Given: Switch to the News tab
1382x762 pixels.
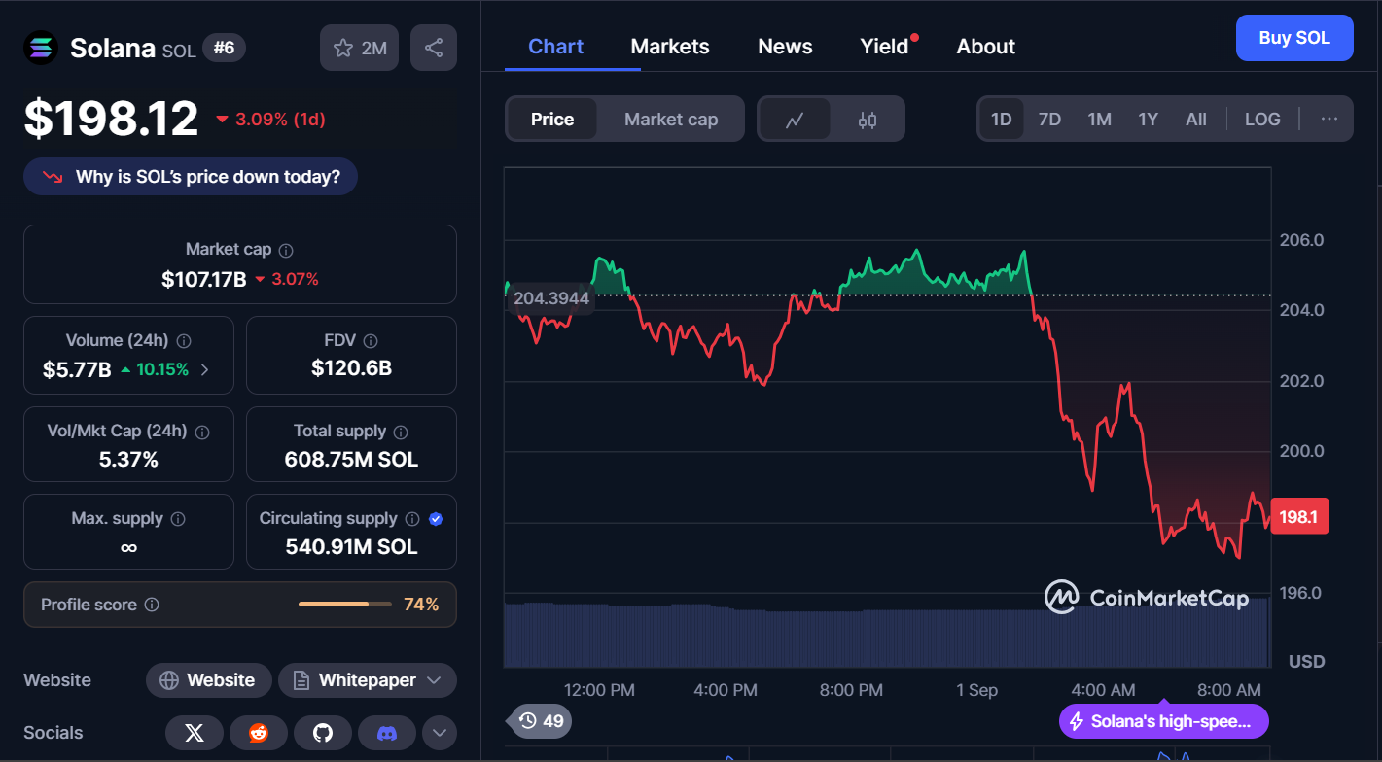Looking at the screenshot, I should click(x=785, y=47).
